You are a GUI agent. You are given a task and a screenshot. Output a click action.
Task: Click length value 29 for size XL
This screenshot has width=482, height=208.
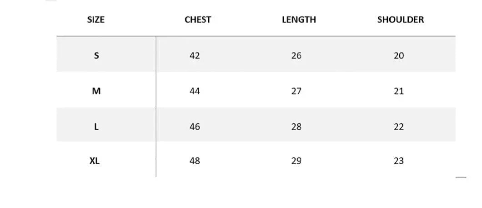click(x=296, y=161)
